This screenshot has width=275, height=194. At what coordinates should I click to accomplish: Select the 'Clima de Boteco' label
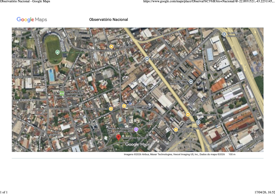pos(124,47)
